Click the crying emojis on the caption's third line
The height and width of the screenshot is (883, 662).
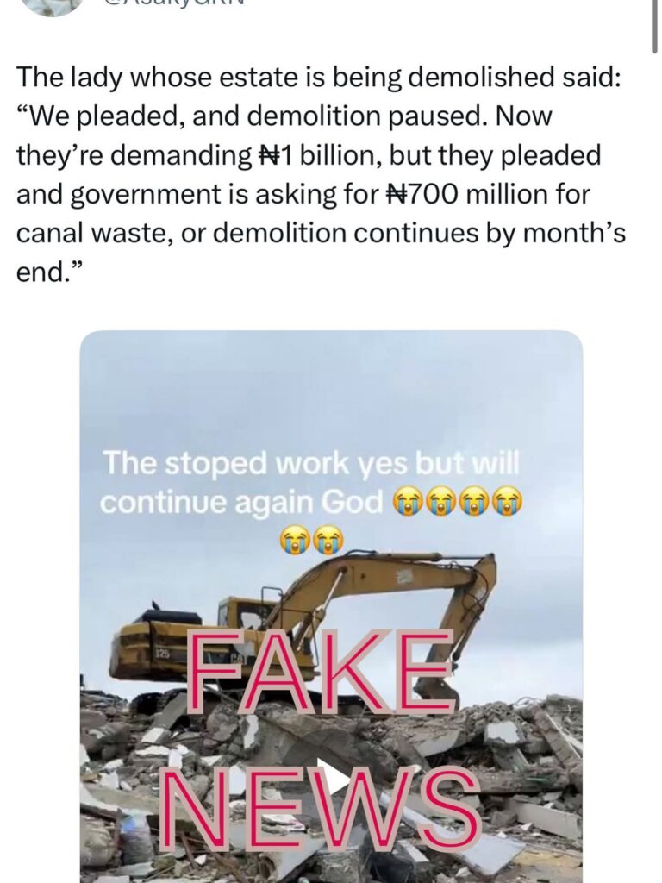[312, 540]
